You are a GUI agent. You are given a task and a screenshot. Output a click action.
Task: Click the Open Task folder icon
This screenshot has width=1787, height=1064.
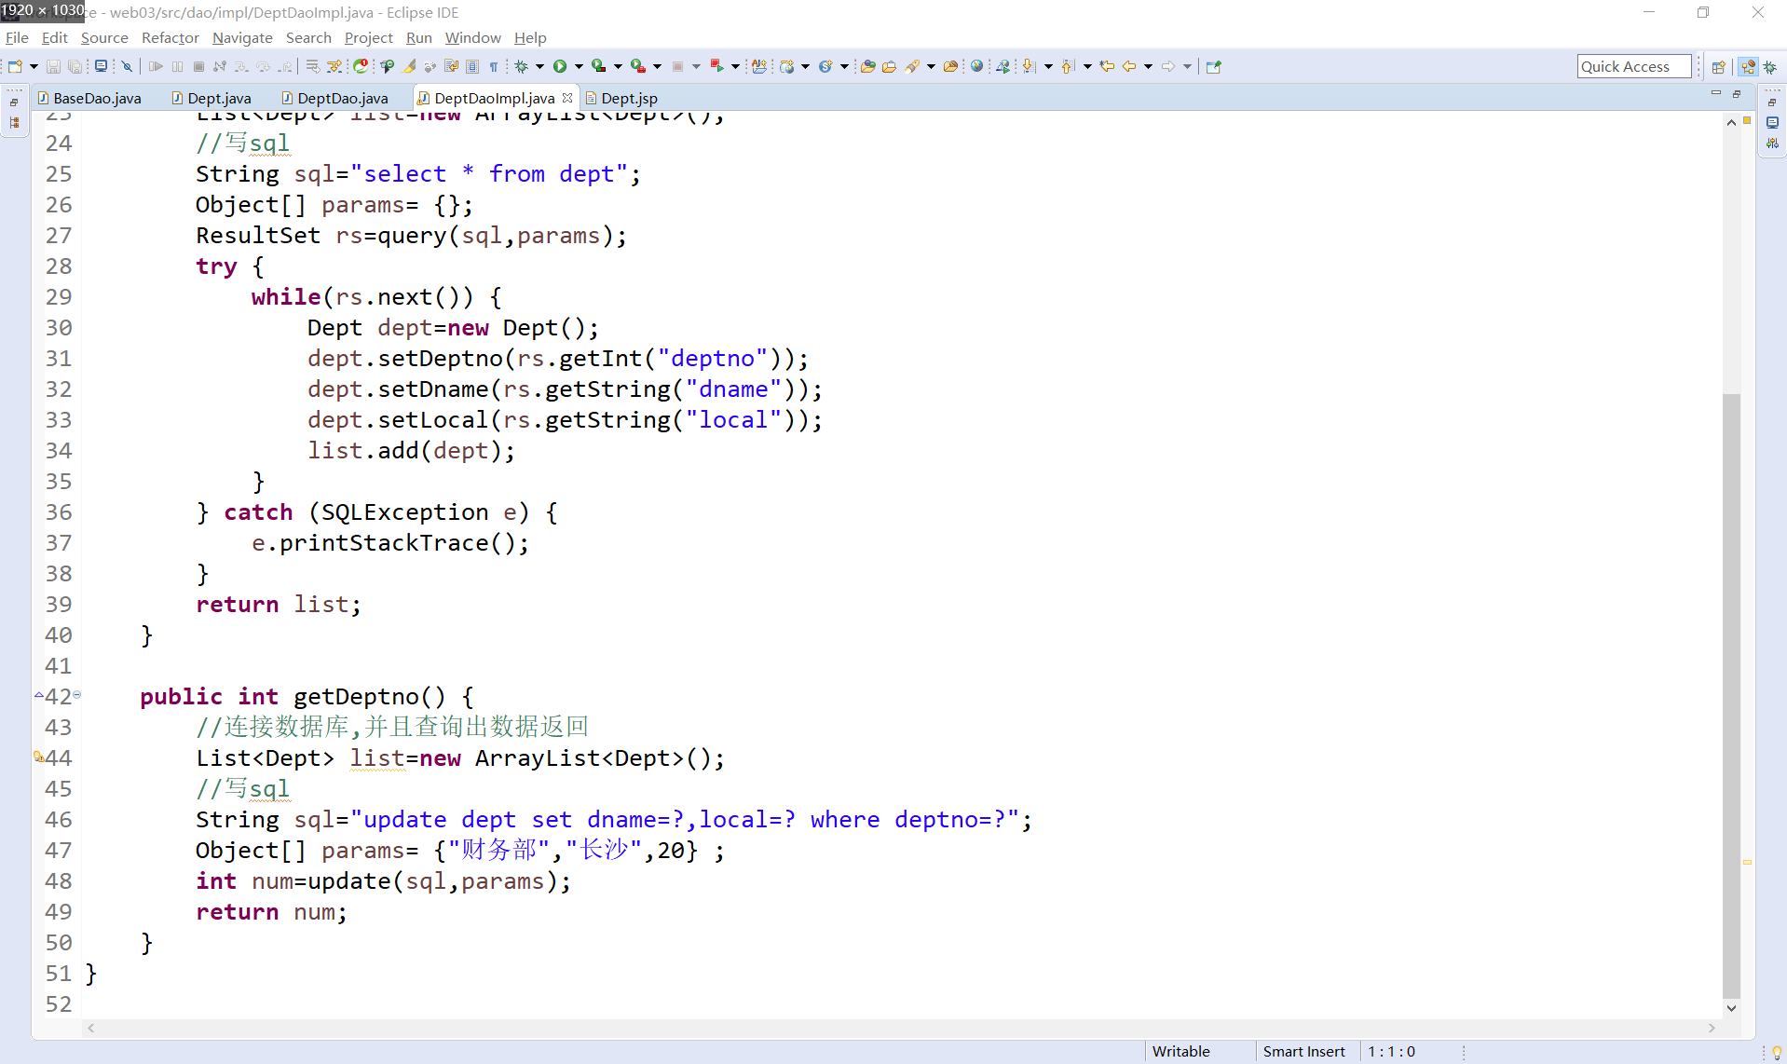click(x=889, y=66)
